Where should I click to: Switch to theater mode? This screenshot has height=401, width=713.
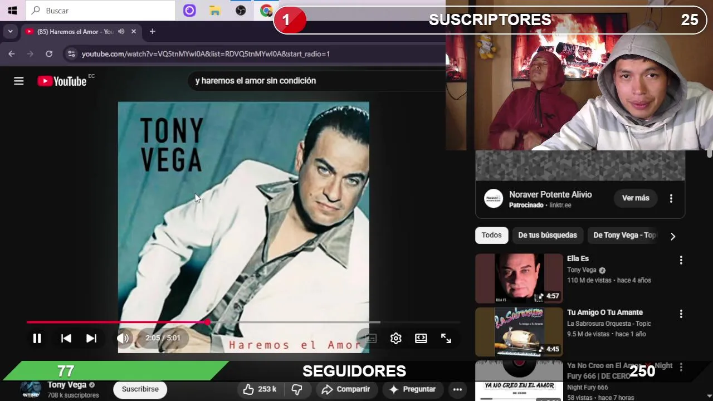[x=421, y=338]
